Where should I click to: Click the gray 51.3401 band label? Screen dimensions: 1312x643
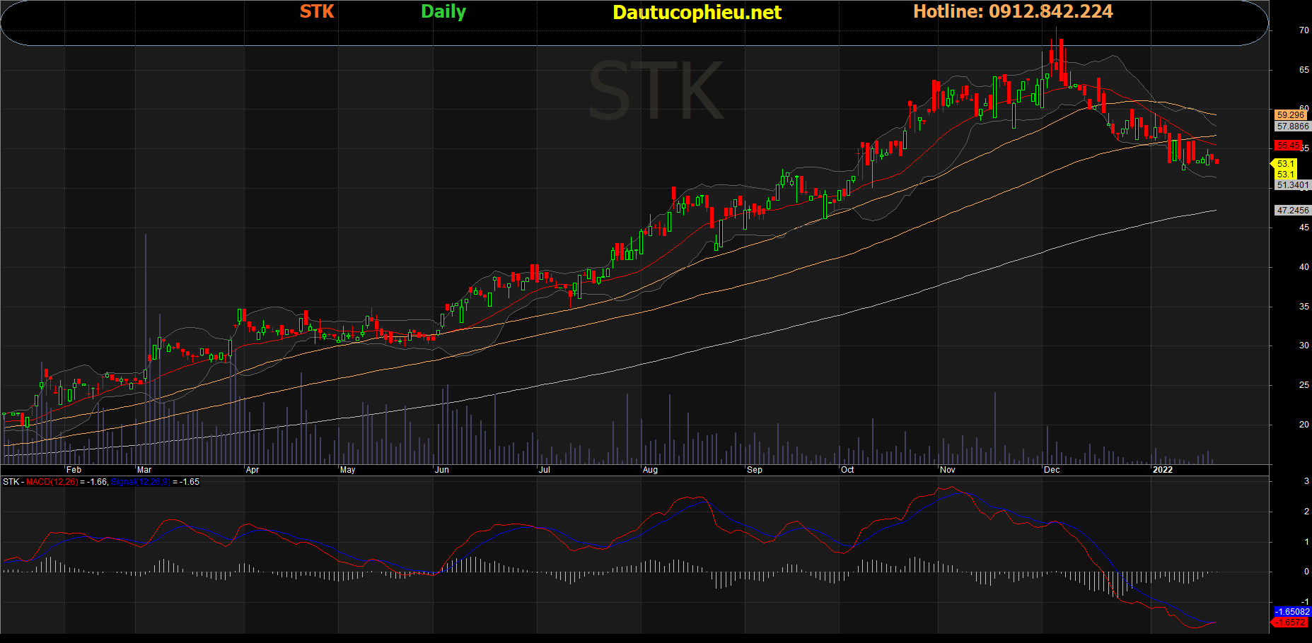point(1293,185)
